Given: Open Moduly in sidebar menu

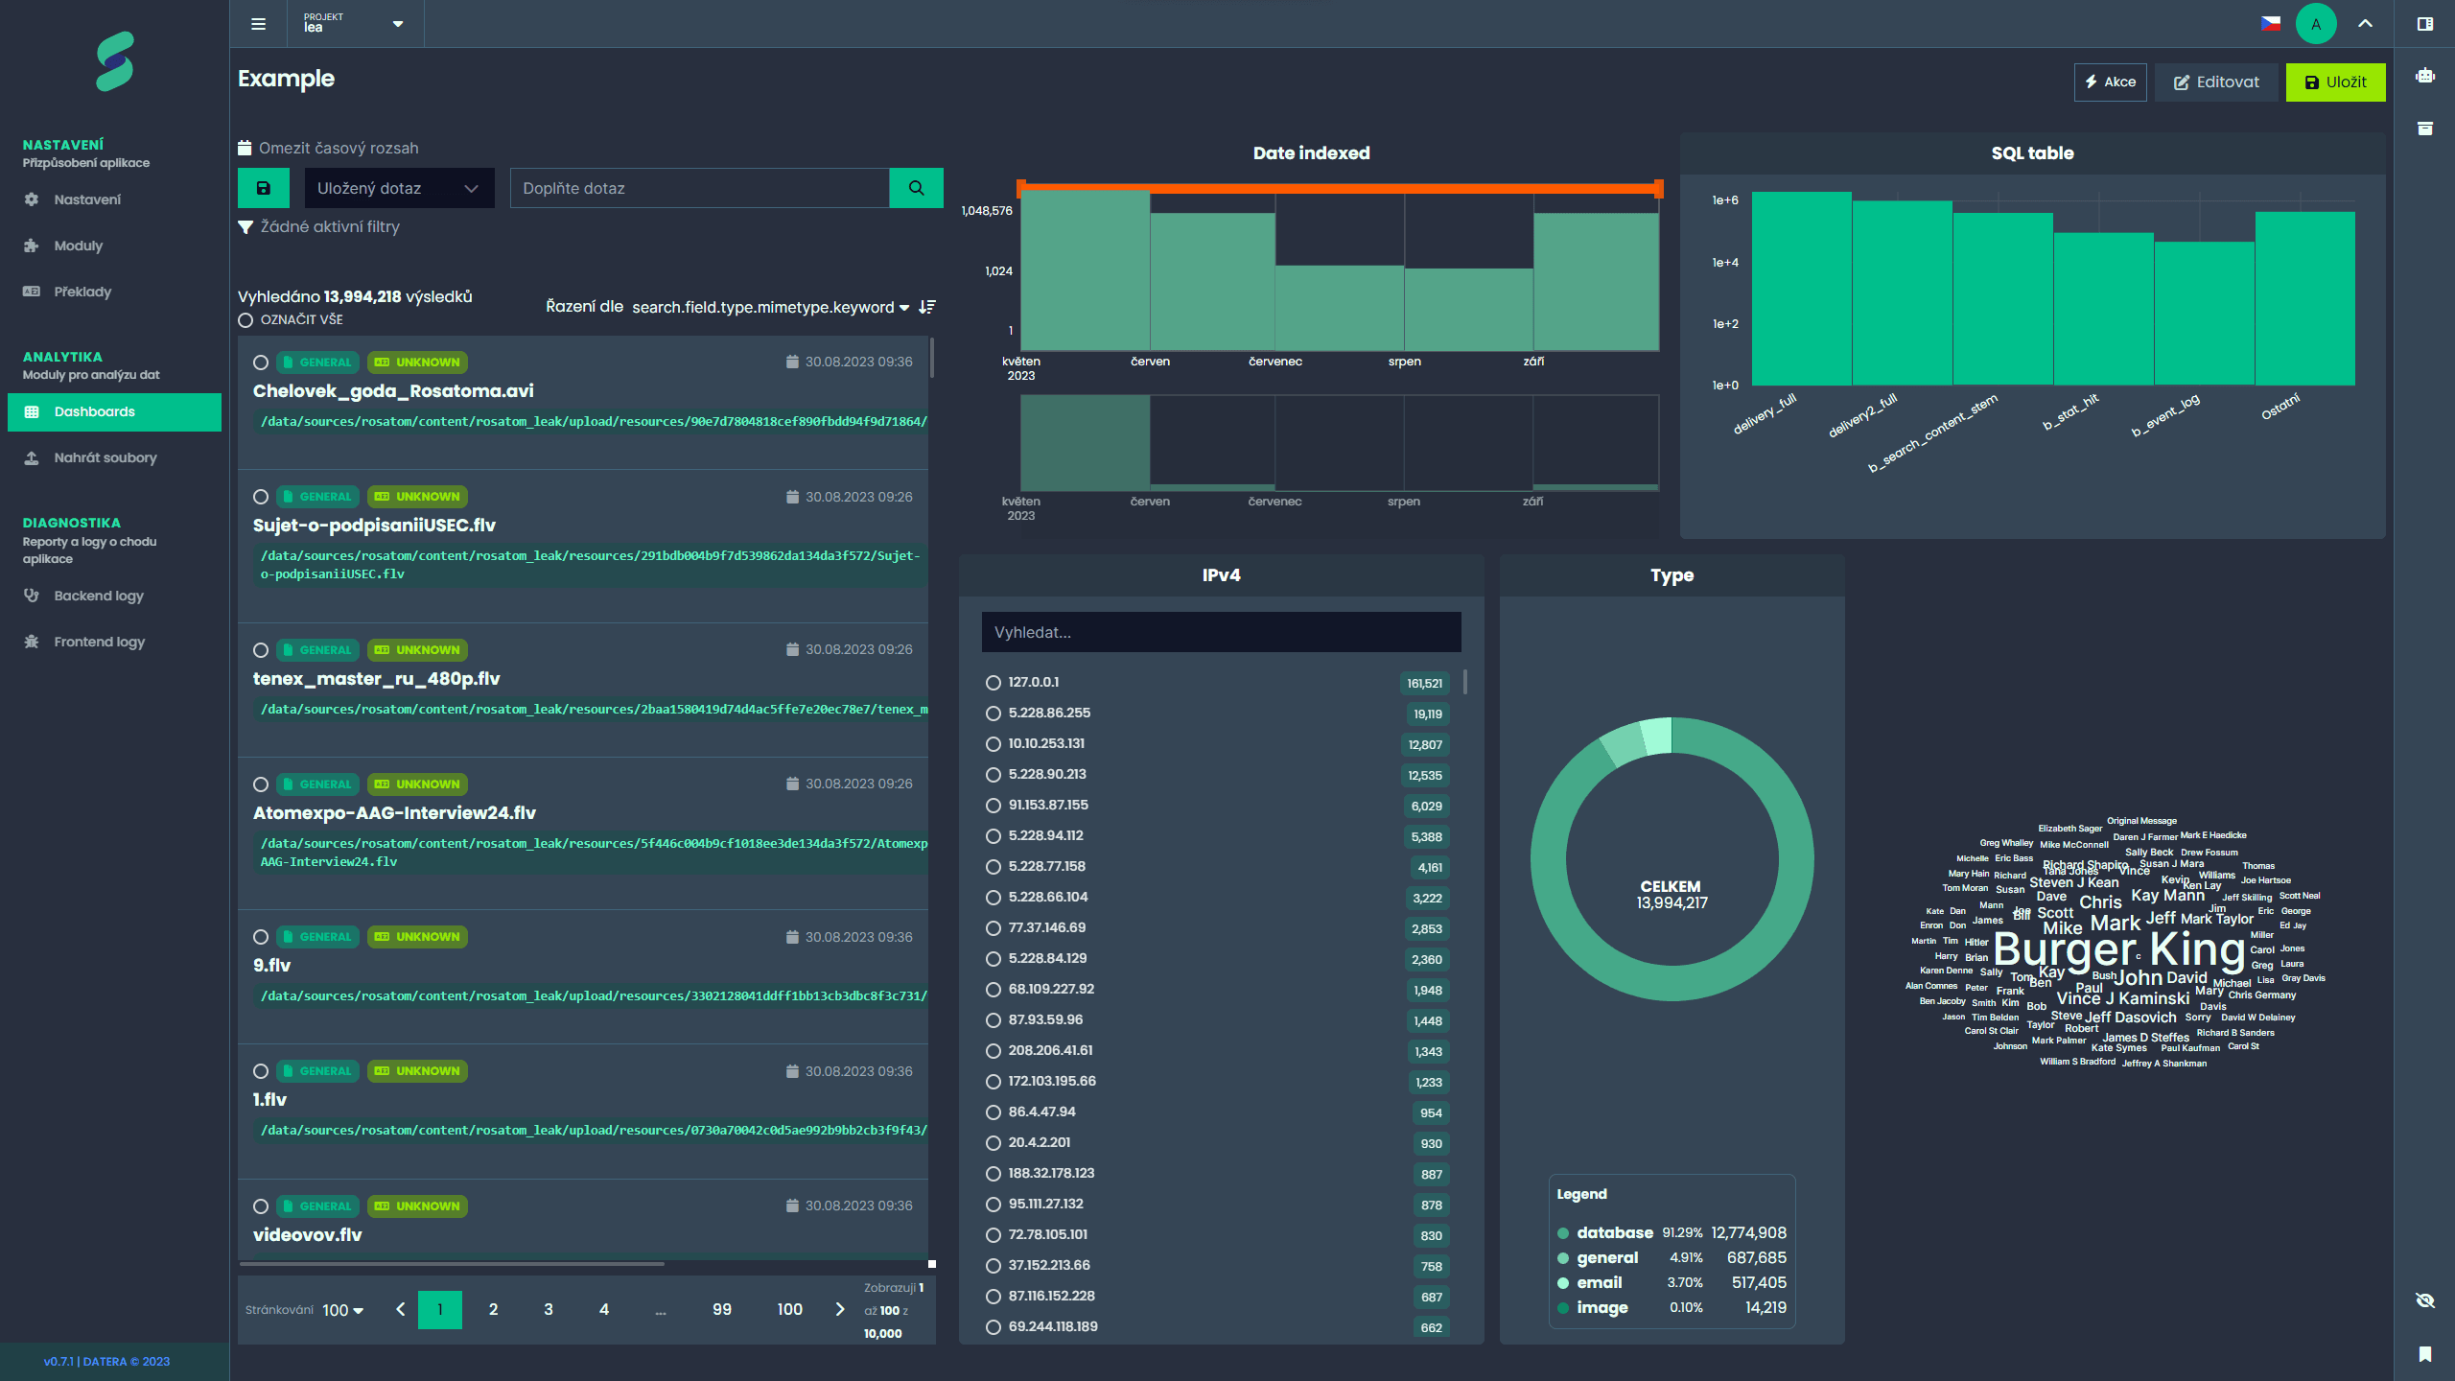Looking at the screenshot, I should [x=78, y=246].
